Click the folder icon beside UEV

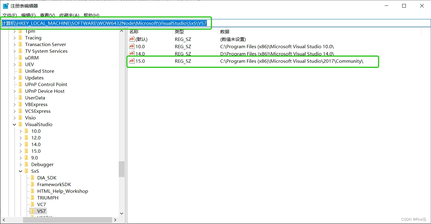tap(21, 65)
